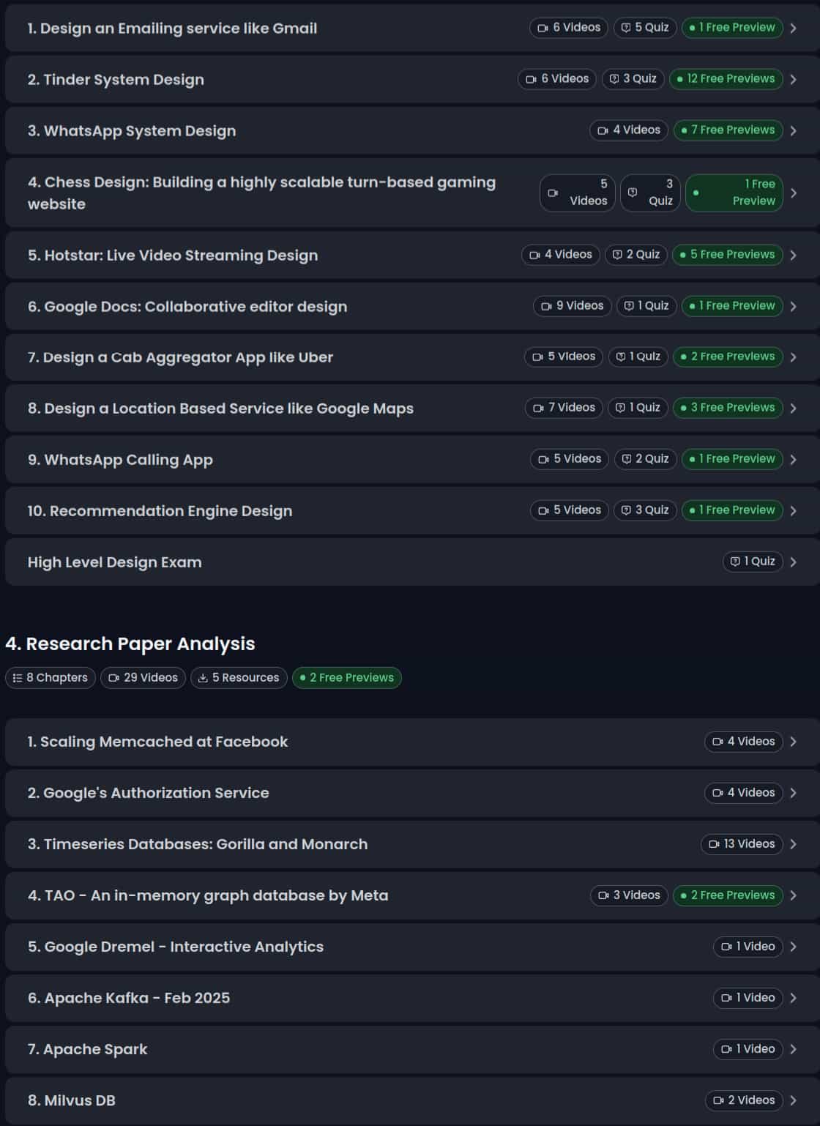Expand the Design an Emailing service like Gmail chapter
The width and height of the screenshot is (820, 1126).
412,28
